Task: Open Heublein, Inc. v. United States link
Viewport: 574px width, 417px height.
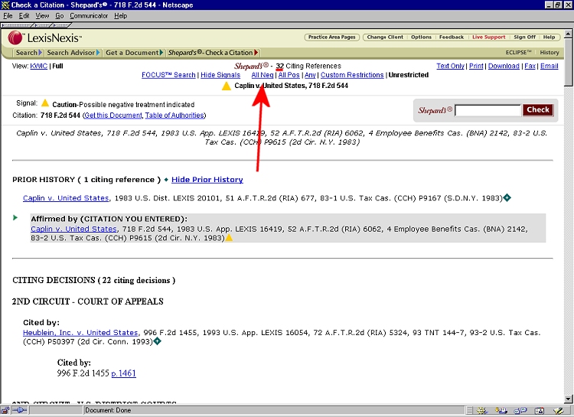Action: [x=80, y=333]
